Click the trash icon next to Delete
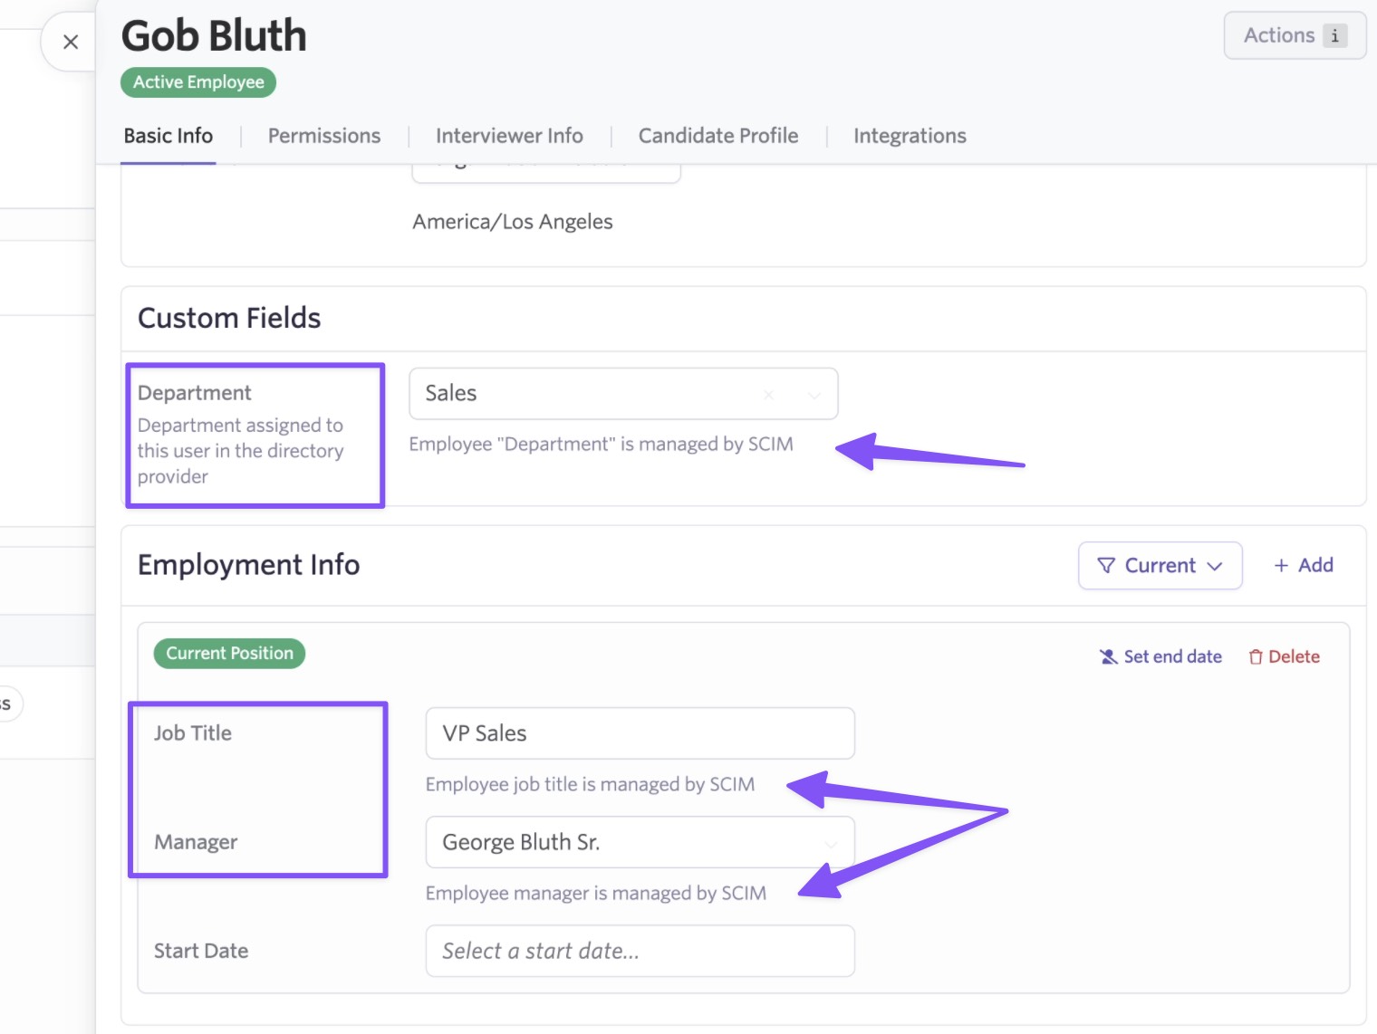 (1256, 657)
